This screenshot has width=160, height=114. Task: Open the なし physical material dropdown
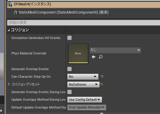pyautogui.click(x=115, y=50)
